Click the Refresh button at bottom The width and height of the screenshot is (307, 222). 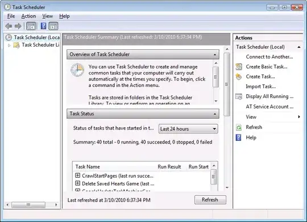(210, 200)
